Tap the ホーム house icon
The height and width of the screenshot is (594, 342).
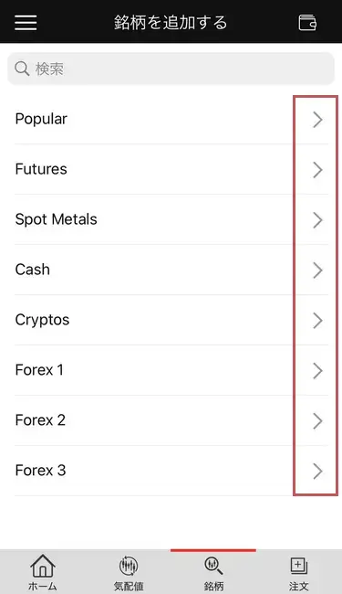43,566
